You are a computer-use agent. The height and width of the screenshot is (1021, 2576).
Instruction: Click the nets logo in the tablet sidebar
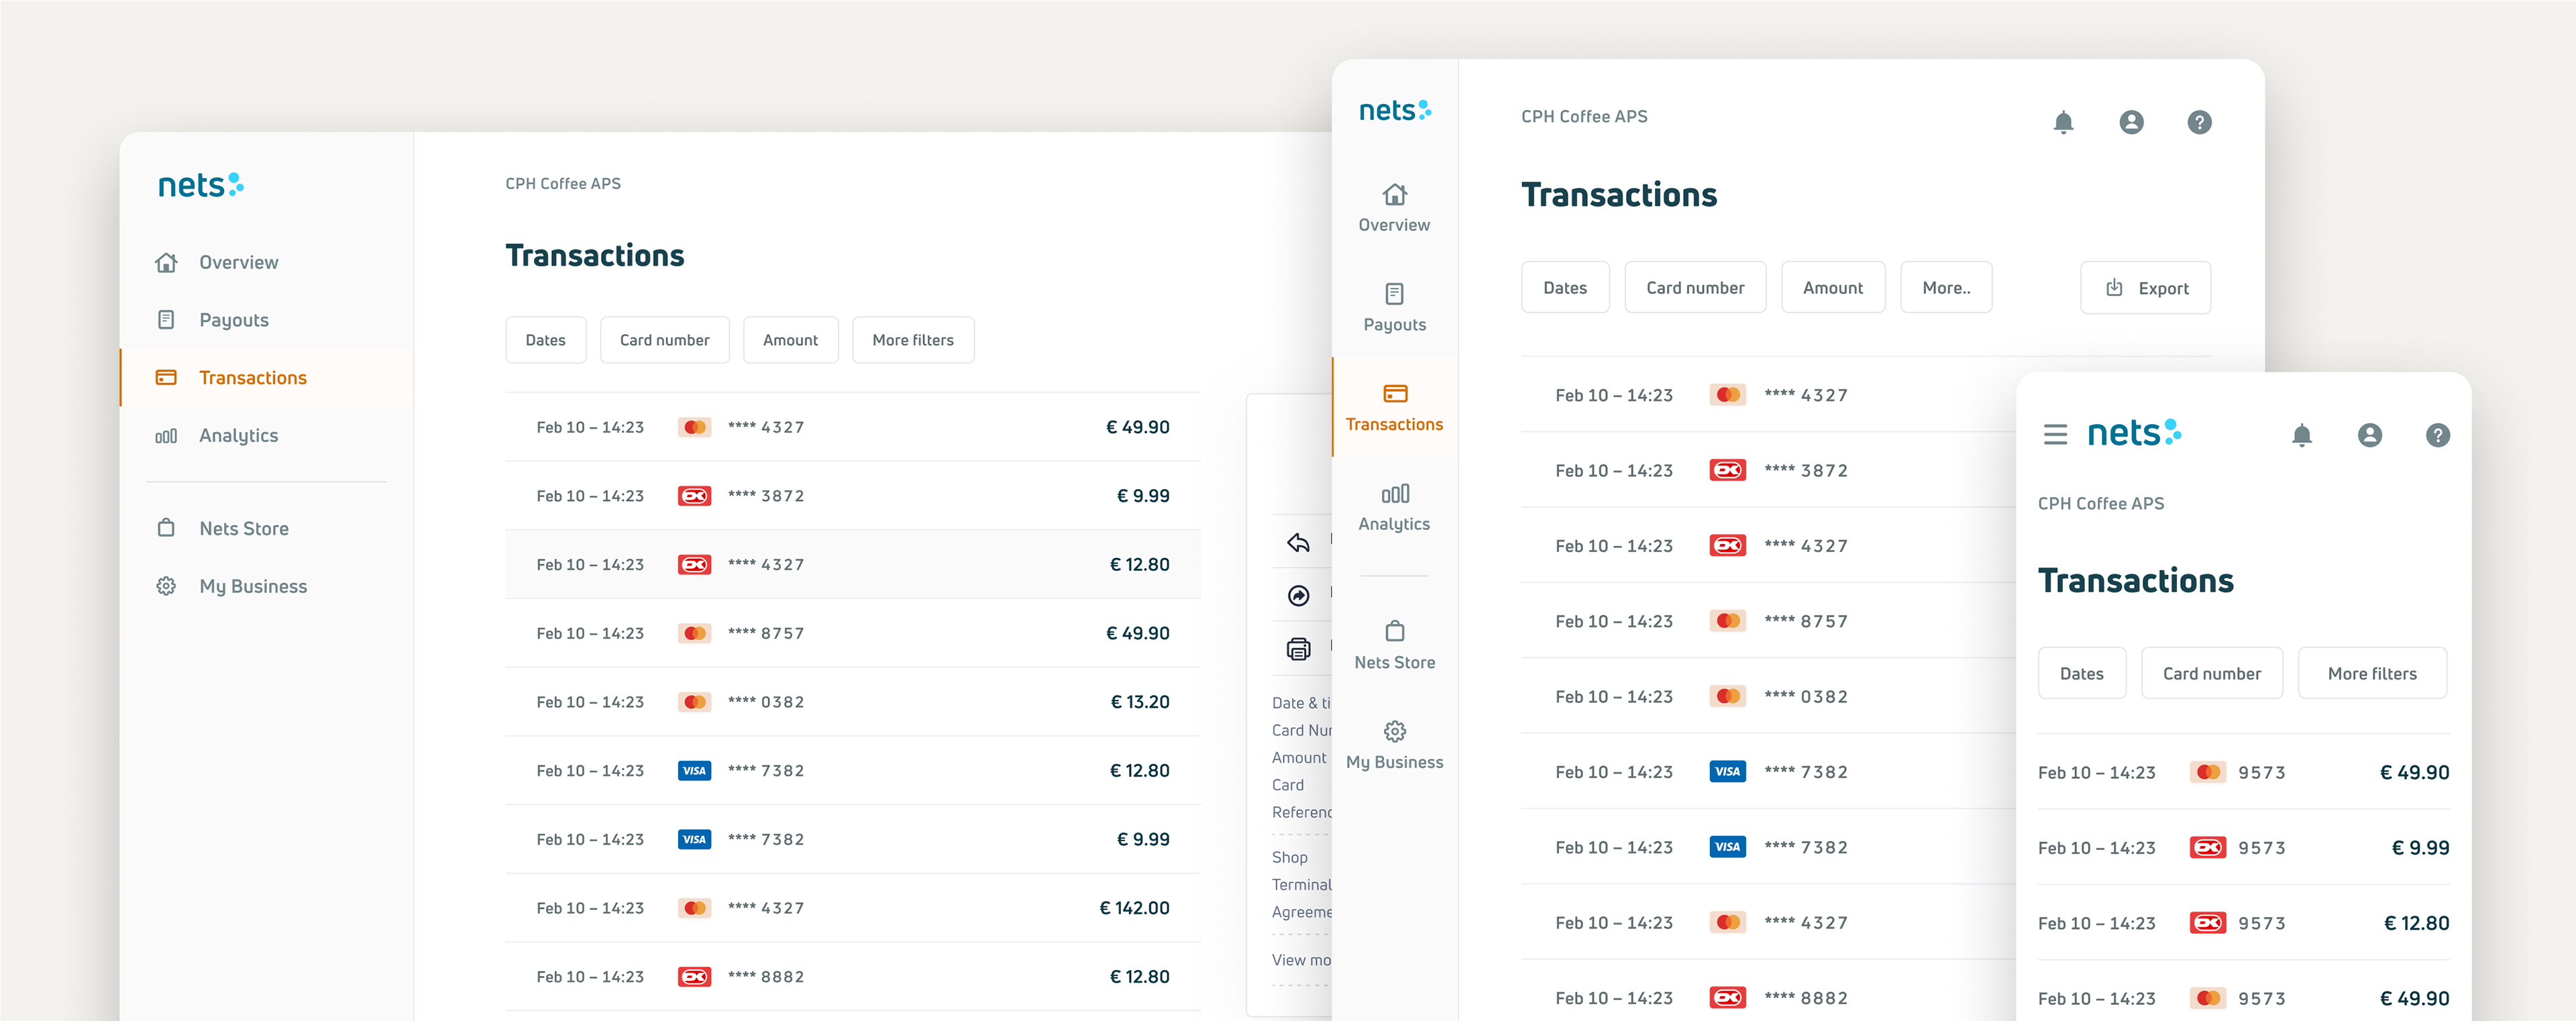click(x=1394, y=111)
